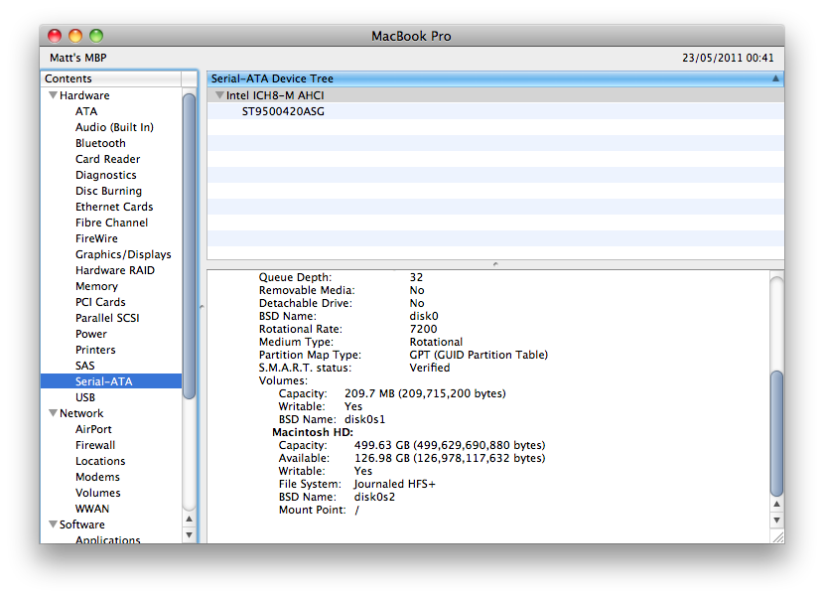Select PCI Cards entry
Viewport: 824px width, 598px height.
tap(100, 302)
